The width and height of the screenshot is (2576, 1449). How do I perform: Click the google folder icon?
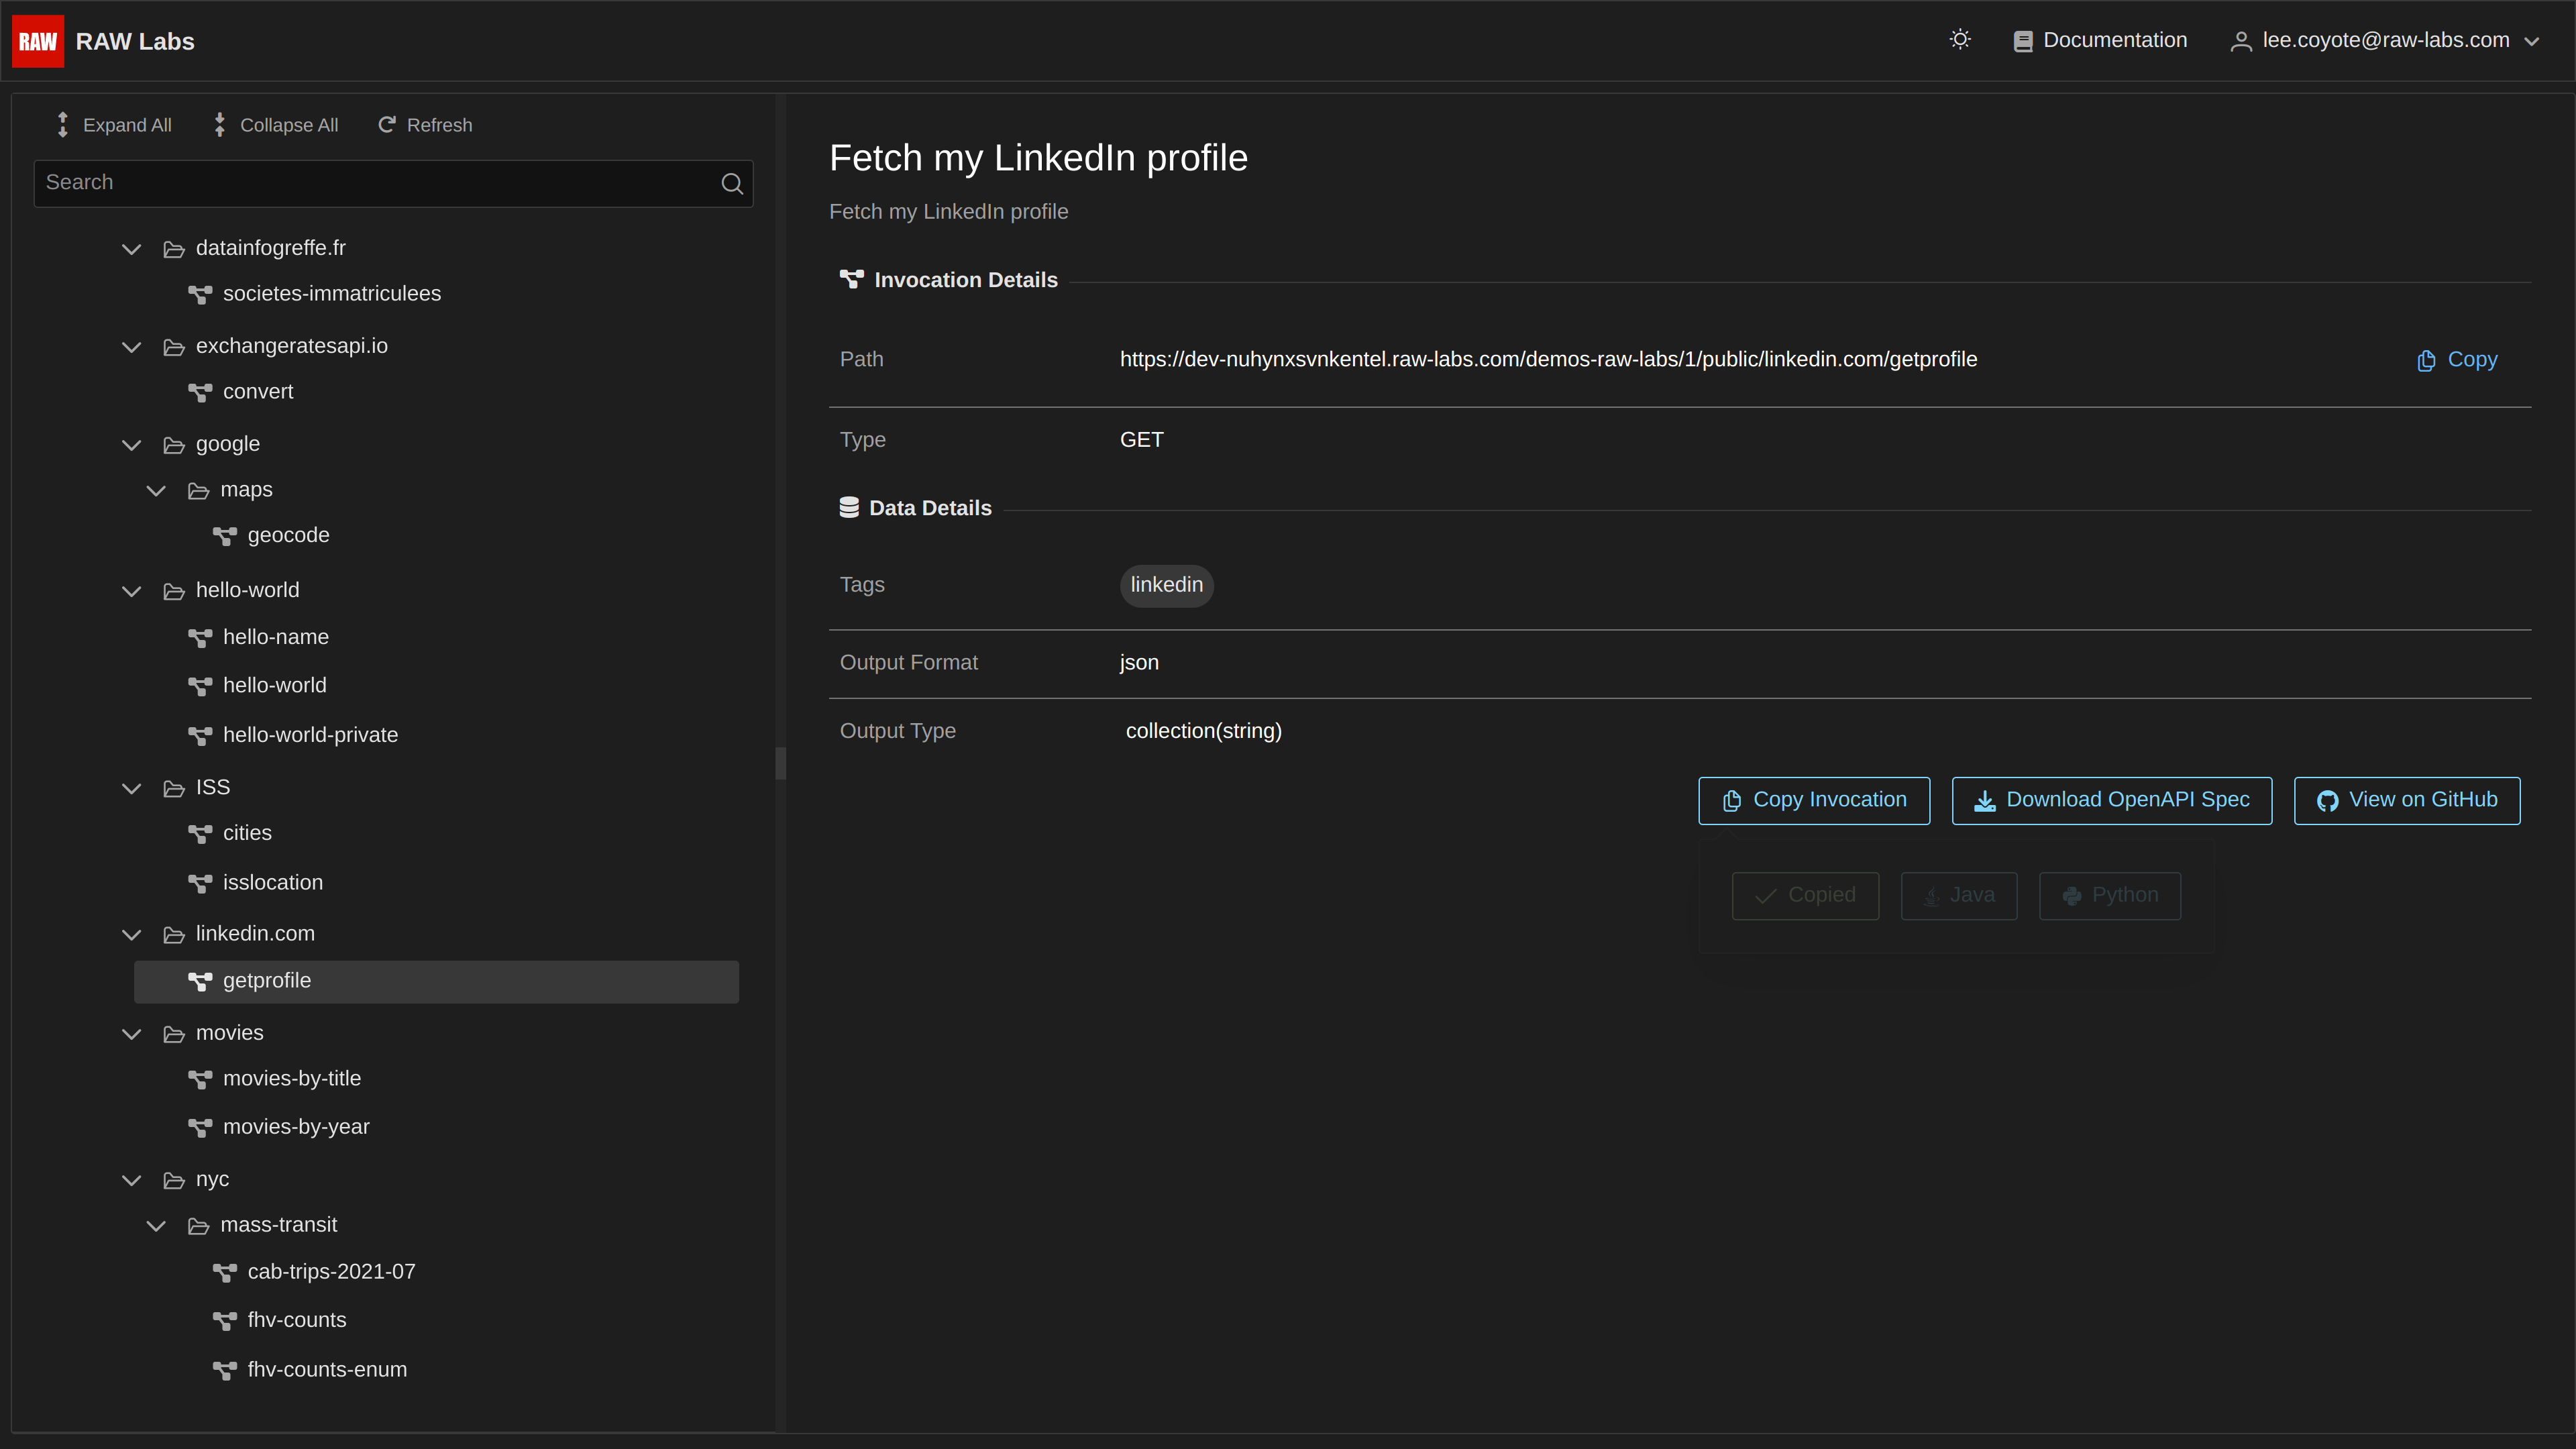tap(174, 445)
